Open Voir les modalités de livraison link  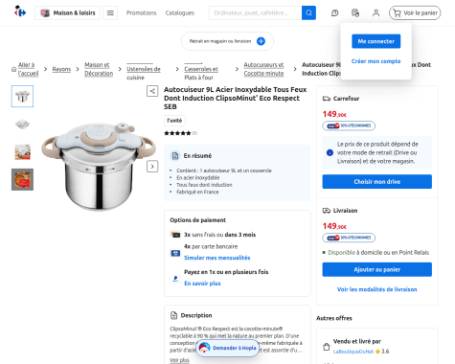pos(377,289)
